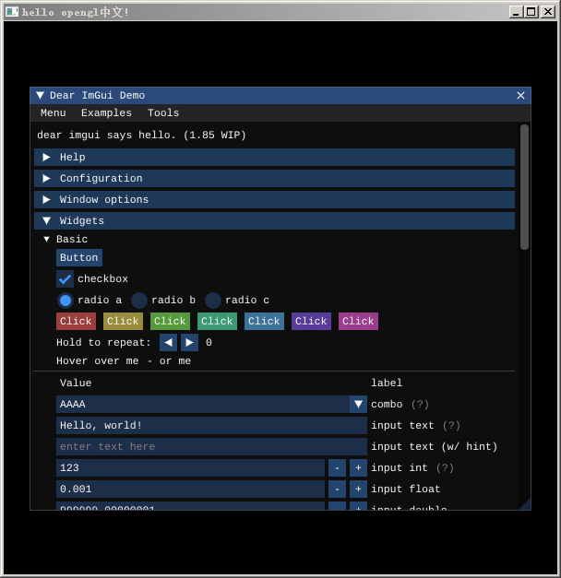Increase input float with plus button
This screenshot has width=561, height=578.
(358, 490)
